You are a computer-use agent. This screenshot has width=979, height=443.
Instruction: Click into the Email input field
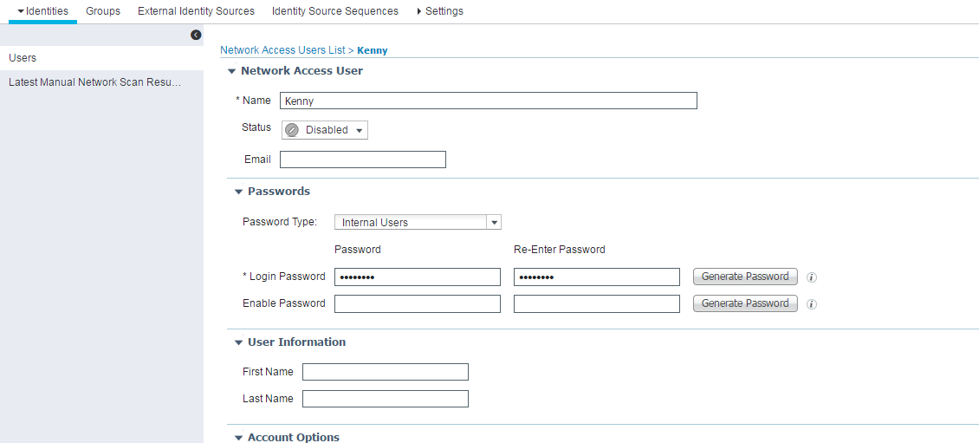(x=362, y=160)
